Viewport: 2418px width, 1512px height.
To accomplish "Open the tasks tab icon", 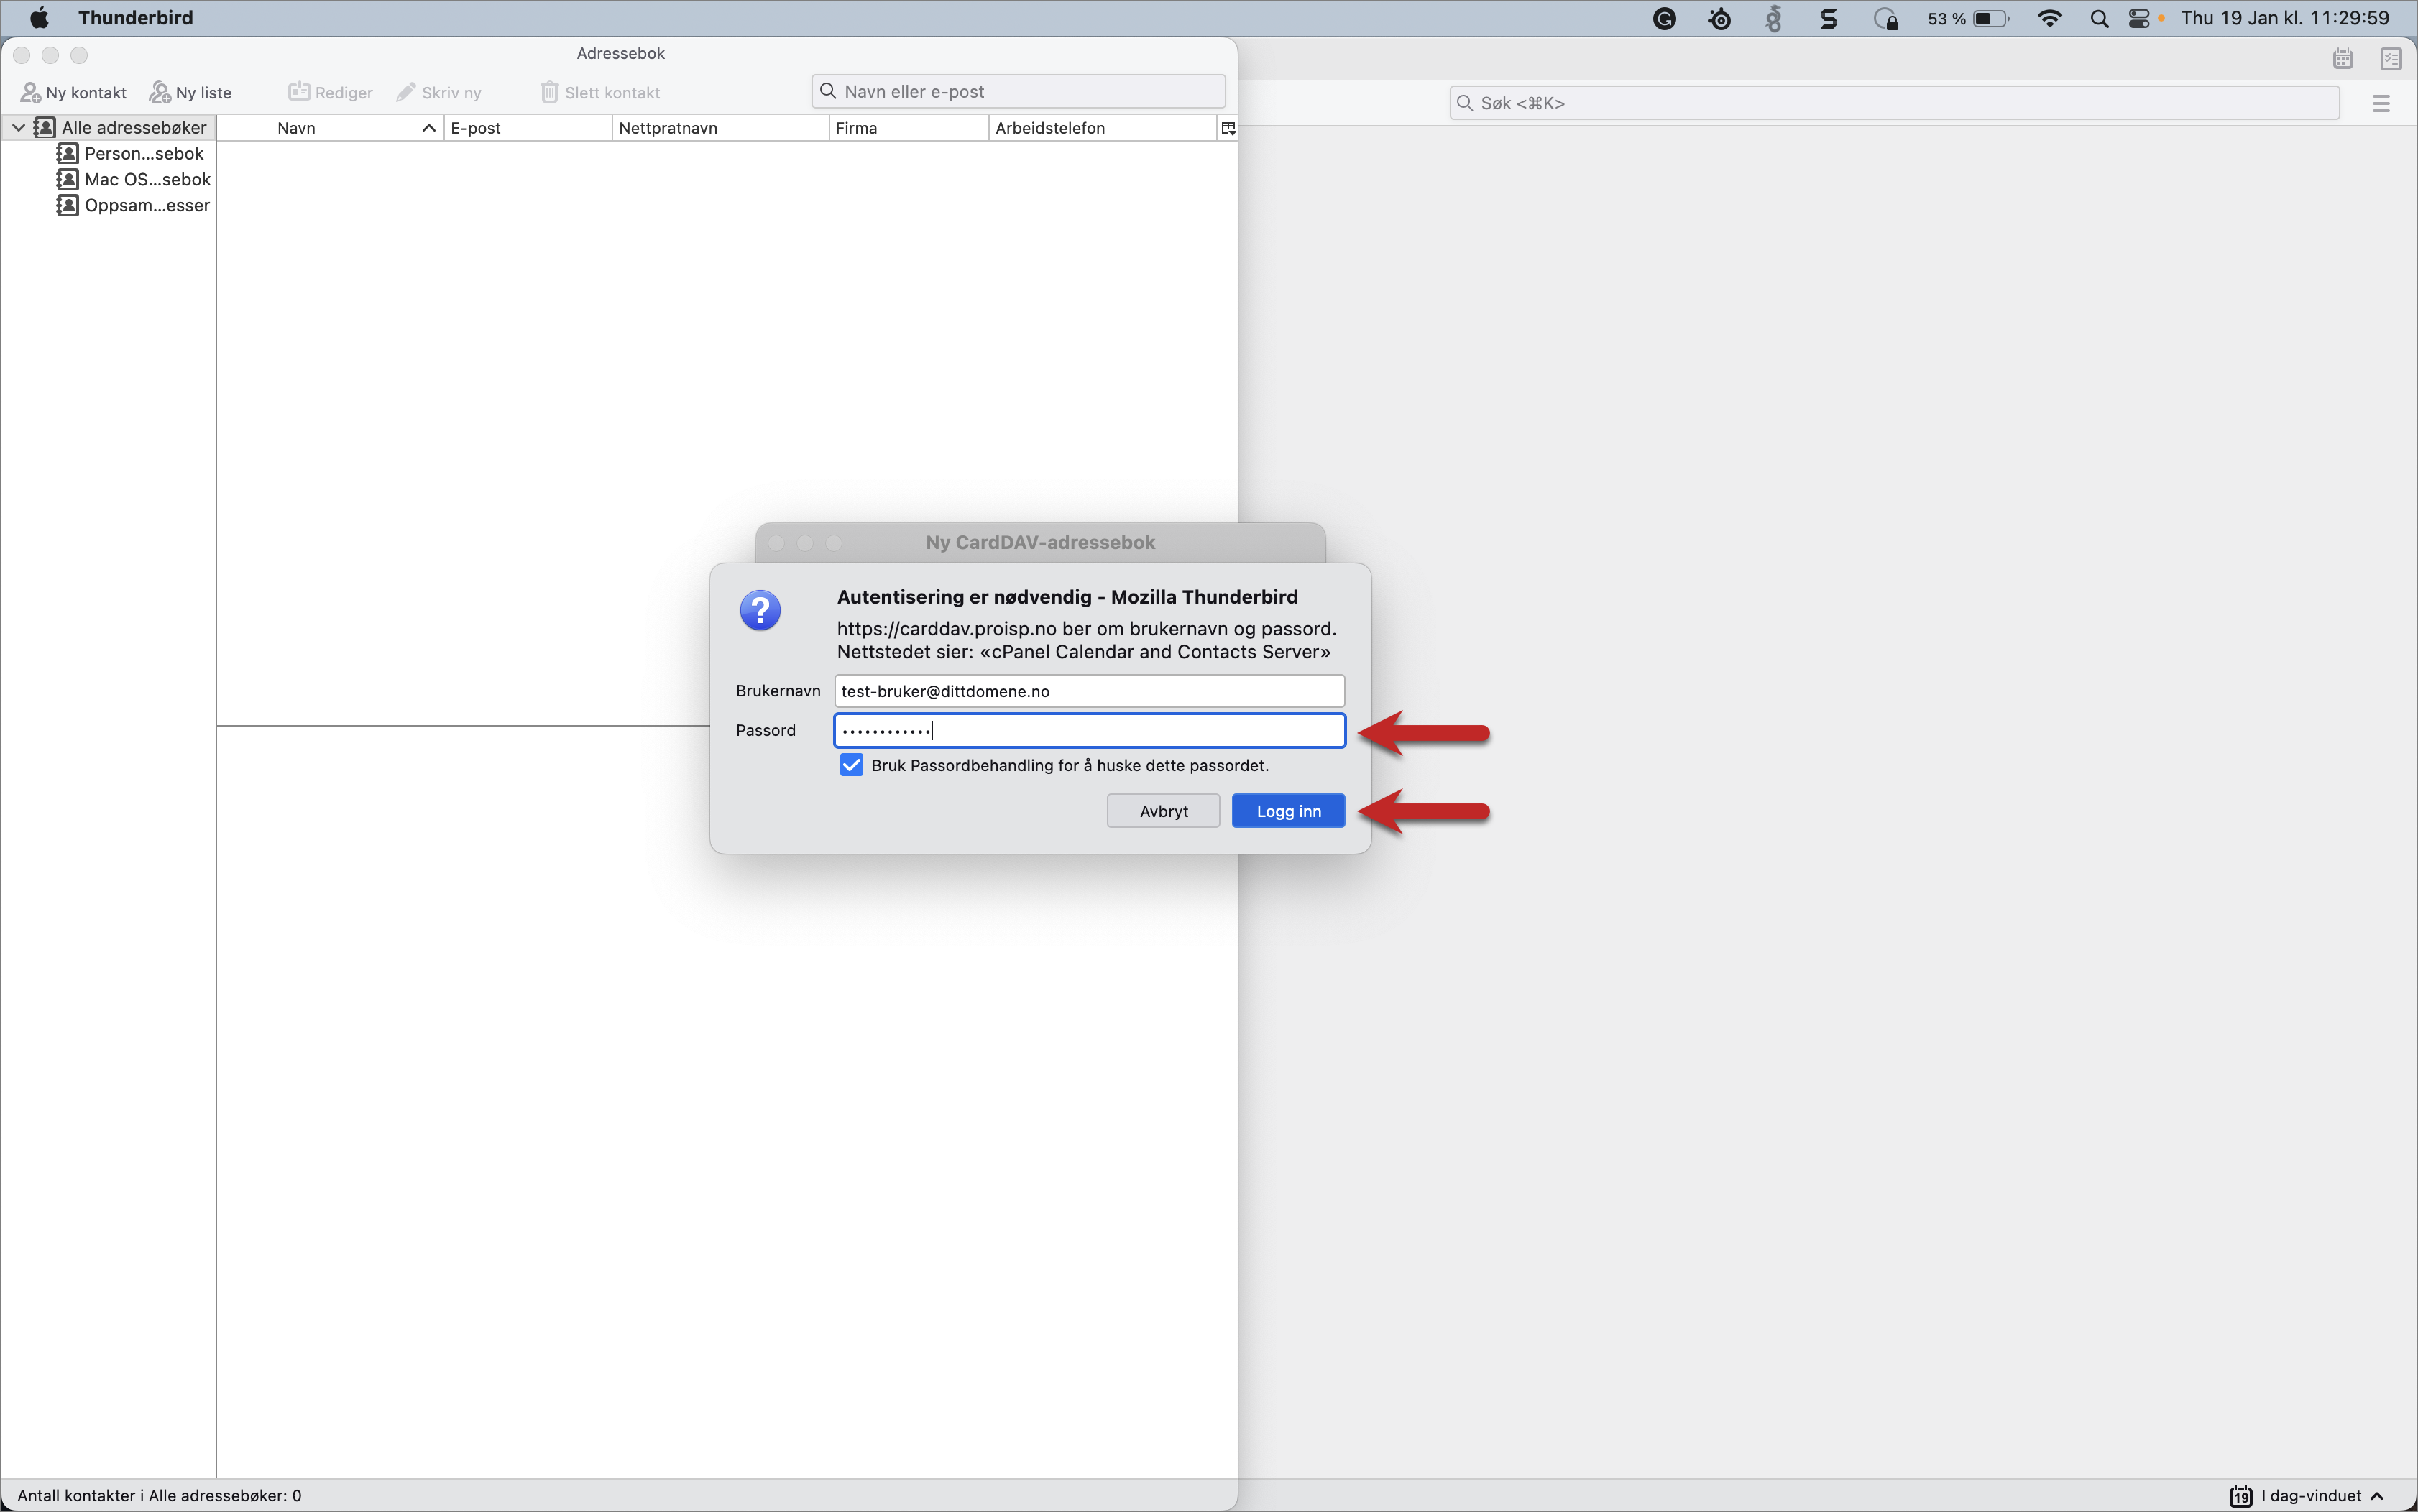I will 2391,59.
